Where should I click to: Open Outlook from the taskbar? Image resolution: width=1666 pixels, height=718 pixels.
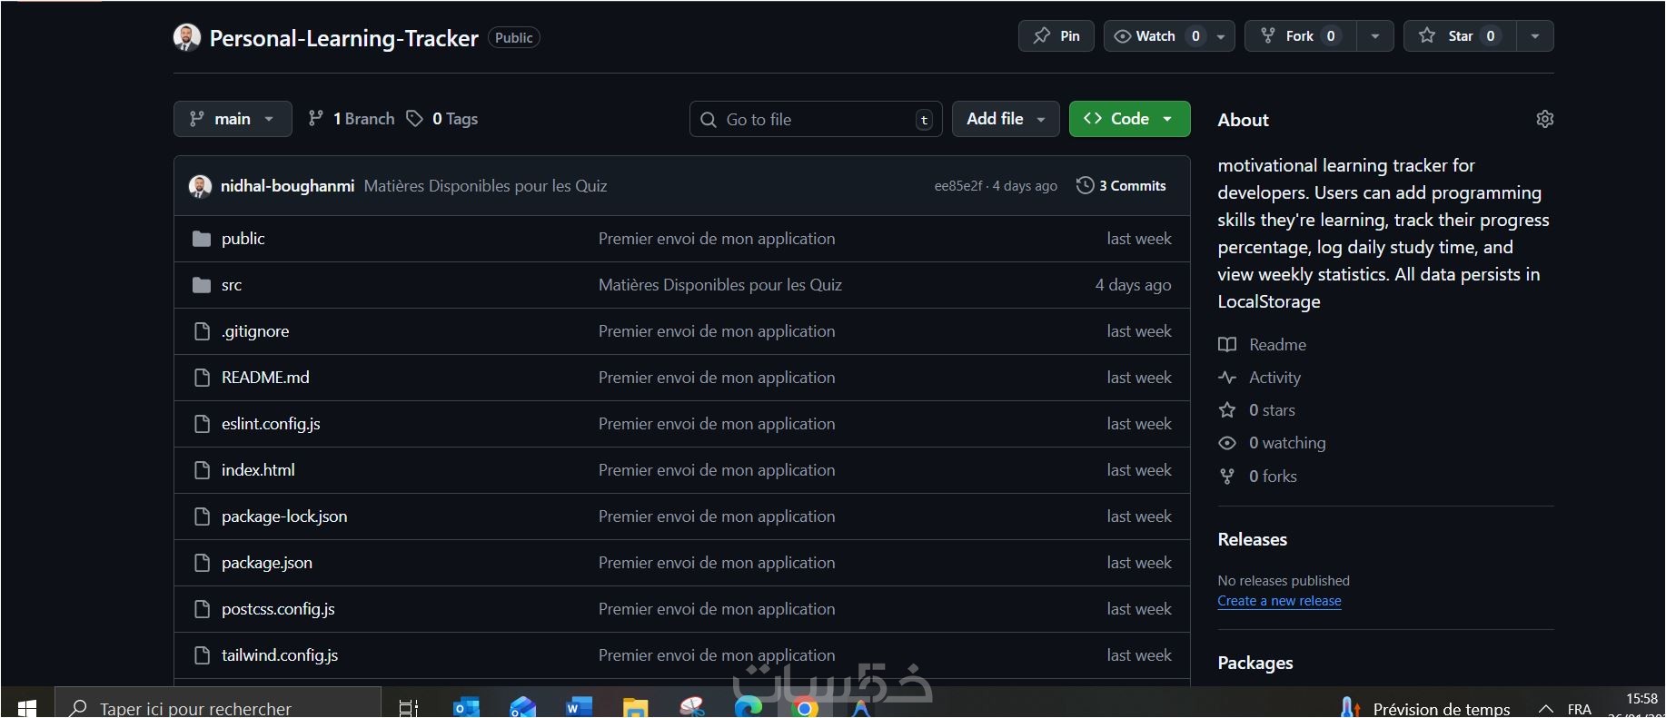tap(466, 706)
